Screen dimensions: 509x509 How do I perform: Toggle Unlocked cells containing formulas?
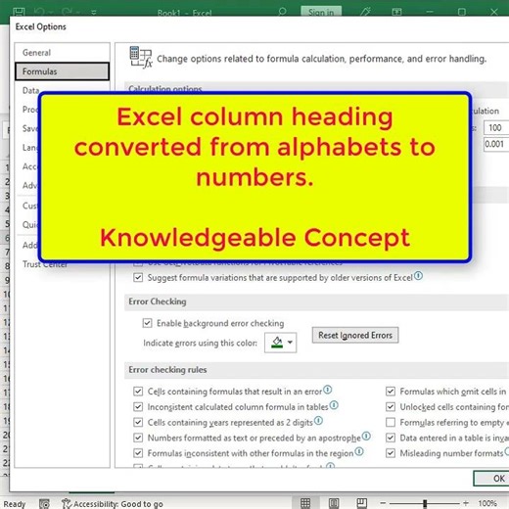pos(391,406)
